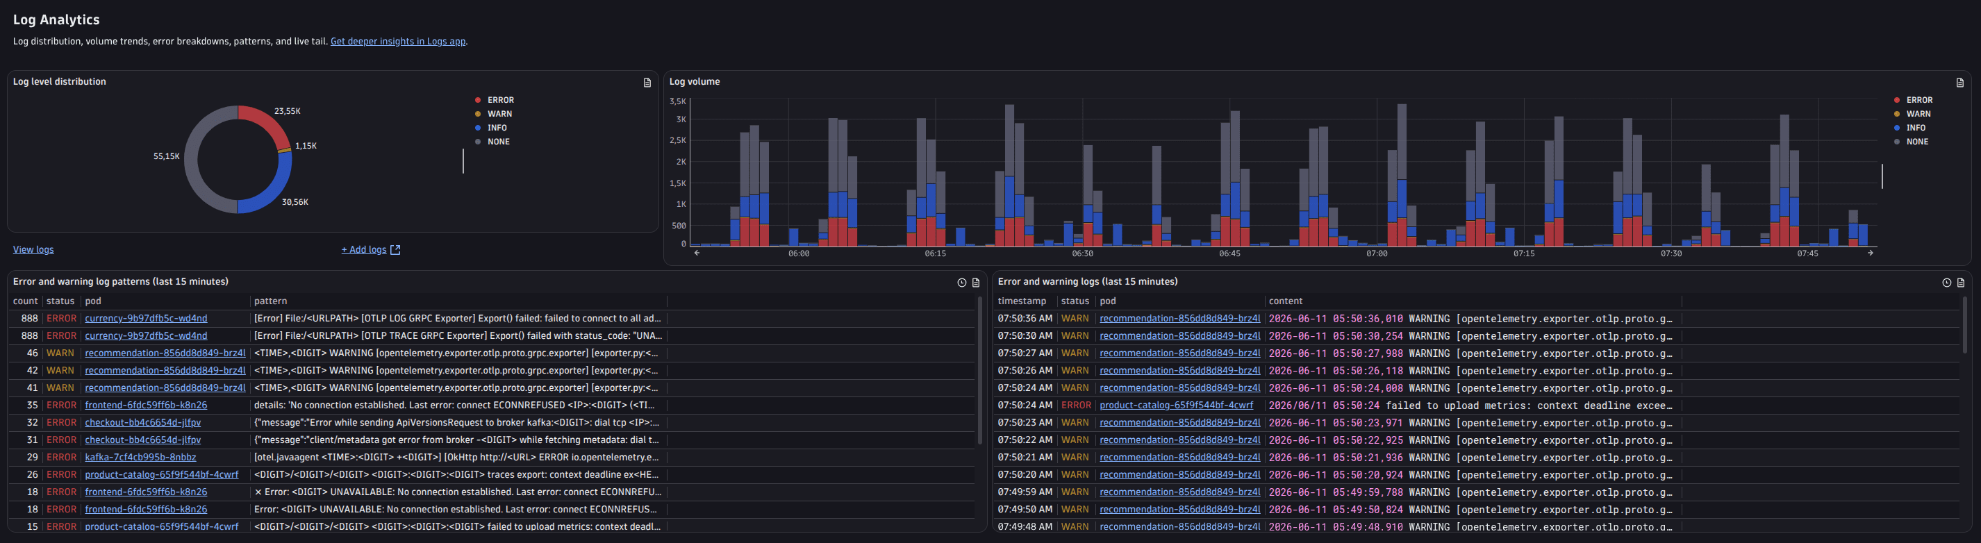Click the log patterns table vertical scrollbar
The width and height of the screenshot is (1981, 543).
[x=979, y=371]
